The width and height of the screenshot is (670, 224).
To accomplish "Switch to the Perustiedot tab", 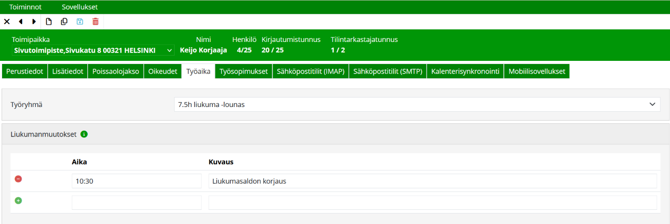I will pyautogui.click(x=25, y=71).
